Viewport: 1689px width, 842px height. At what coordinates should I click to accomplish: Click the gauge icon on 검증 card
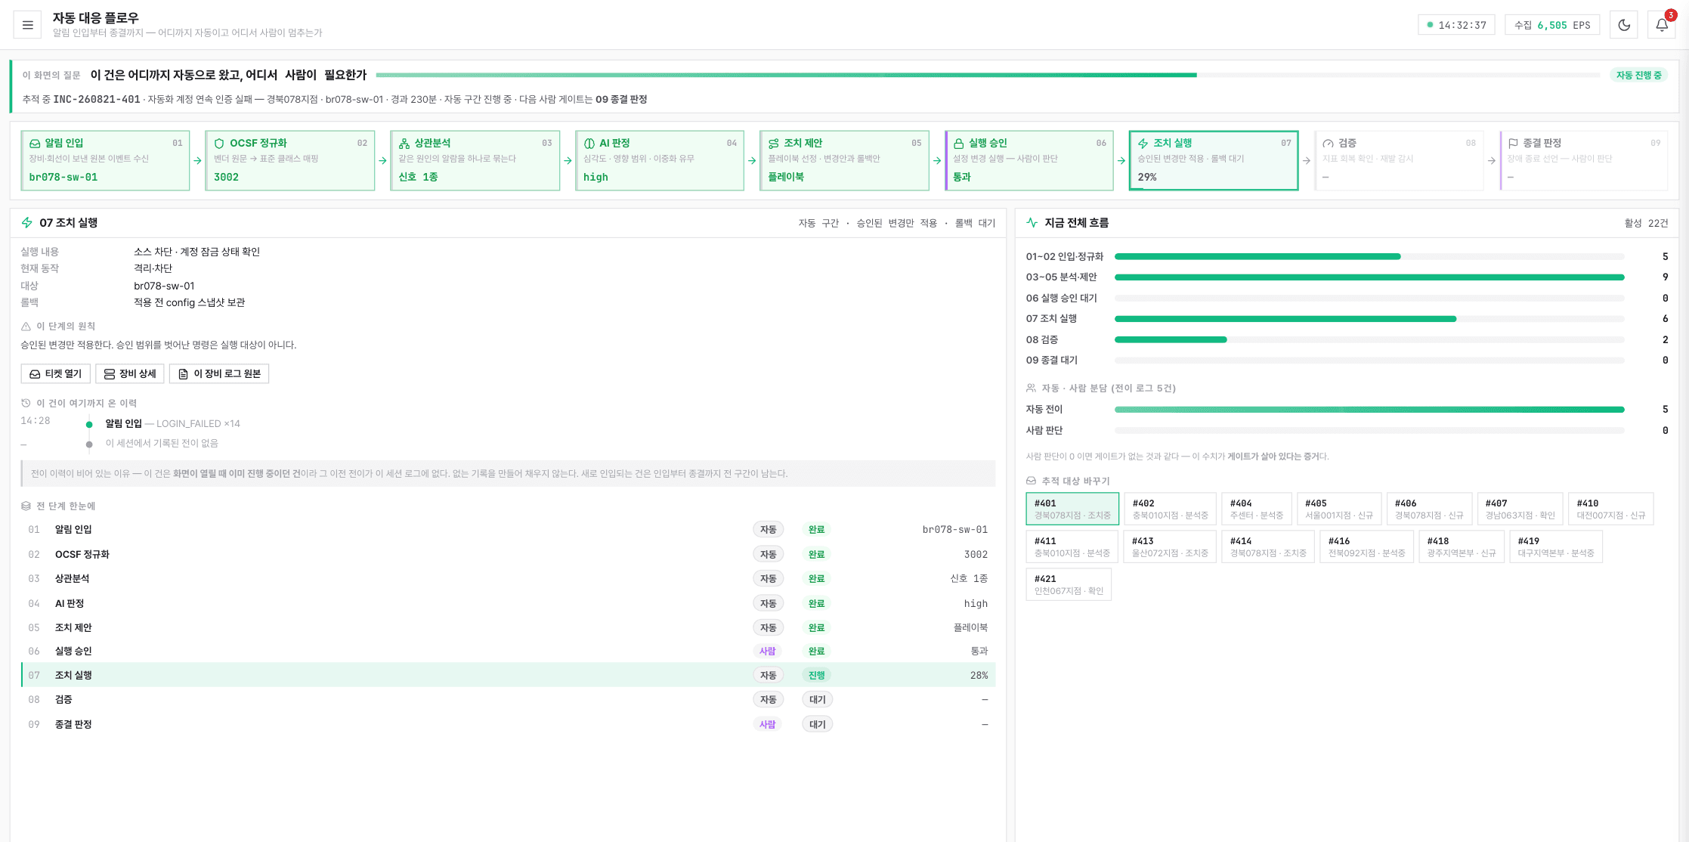[x=1329, y=144]
